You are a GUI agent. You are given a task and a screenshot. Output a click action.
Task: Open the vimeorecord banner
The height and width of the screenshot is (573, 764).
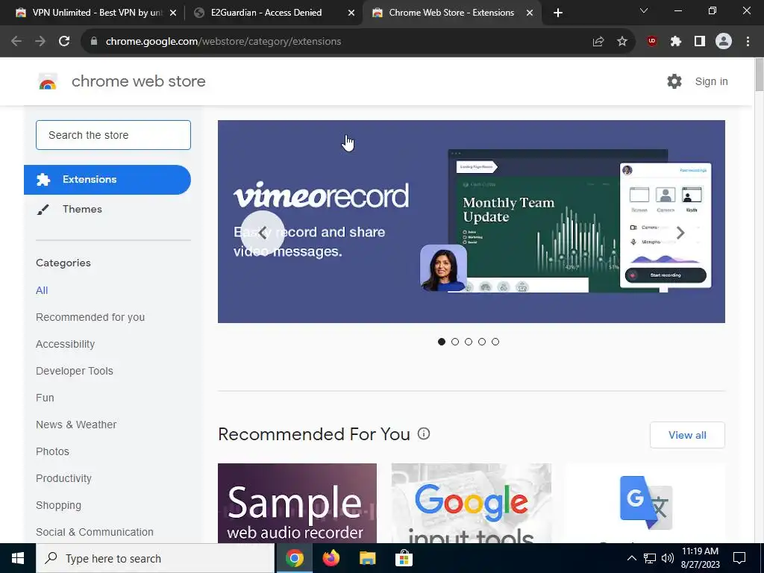coord(472,221)
